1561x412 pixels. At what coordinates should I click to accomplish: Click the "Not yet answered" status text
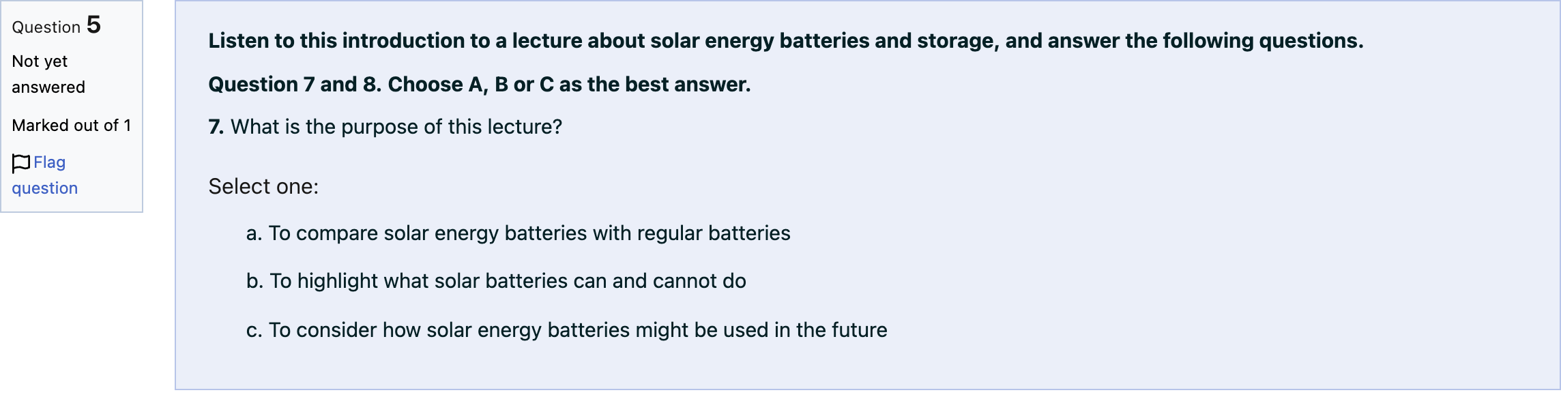(x=48, y=74)
